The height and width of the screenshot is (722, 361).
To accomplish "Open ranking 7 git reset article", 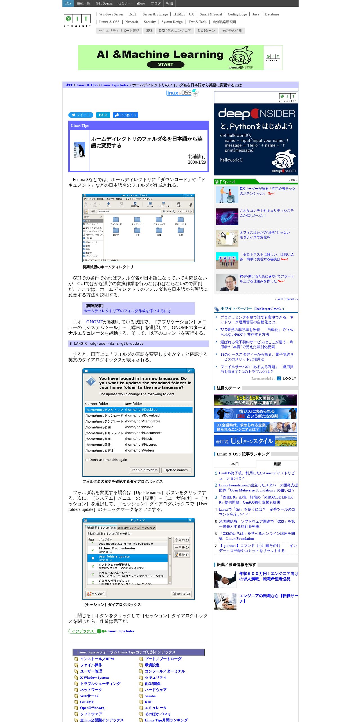I will [x=258, y=548].
